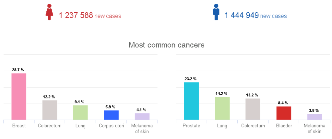Click the Prostate axis label

click(x=191, y=126)
